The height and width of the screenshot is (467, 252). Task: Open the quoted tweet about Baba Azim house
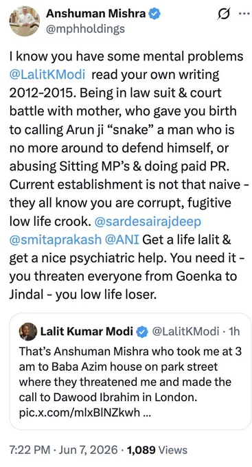coord(130,372)
